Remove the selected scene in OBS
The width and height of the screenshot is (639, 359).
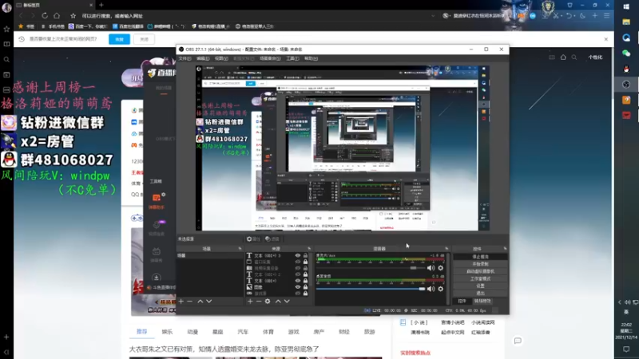click(189, 302)
